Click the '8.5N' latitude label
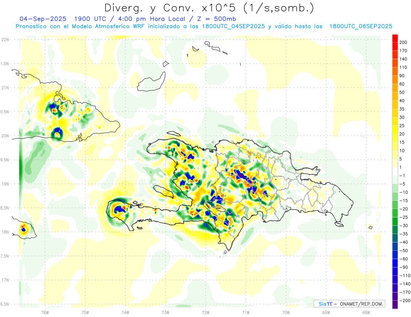 [5, 208]
